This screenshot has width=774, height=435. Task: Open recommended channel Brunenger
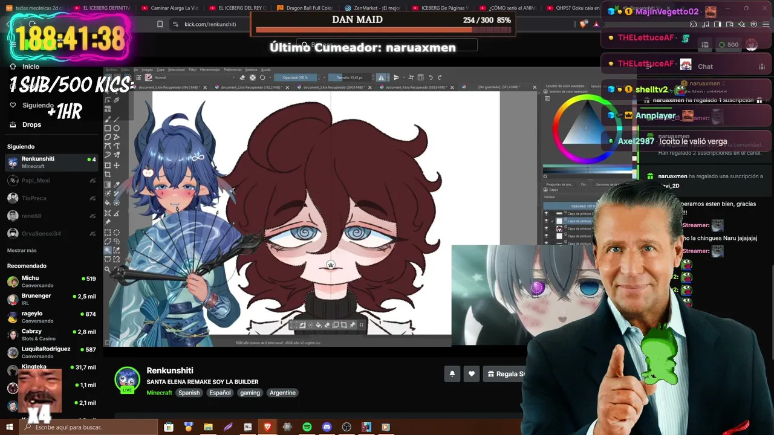tap(51, 299)
